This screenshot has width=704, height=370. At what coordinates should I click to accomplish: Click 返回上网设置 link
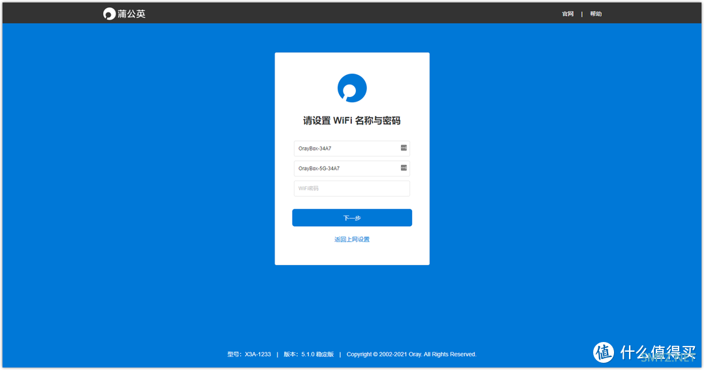tap(352, 240)
